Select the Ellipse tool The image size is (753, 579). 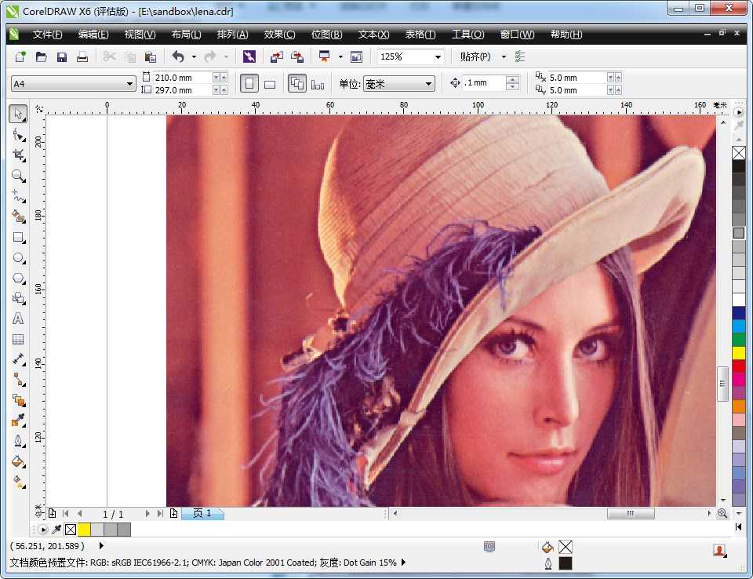point(18,258)
